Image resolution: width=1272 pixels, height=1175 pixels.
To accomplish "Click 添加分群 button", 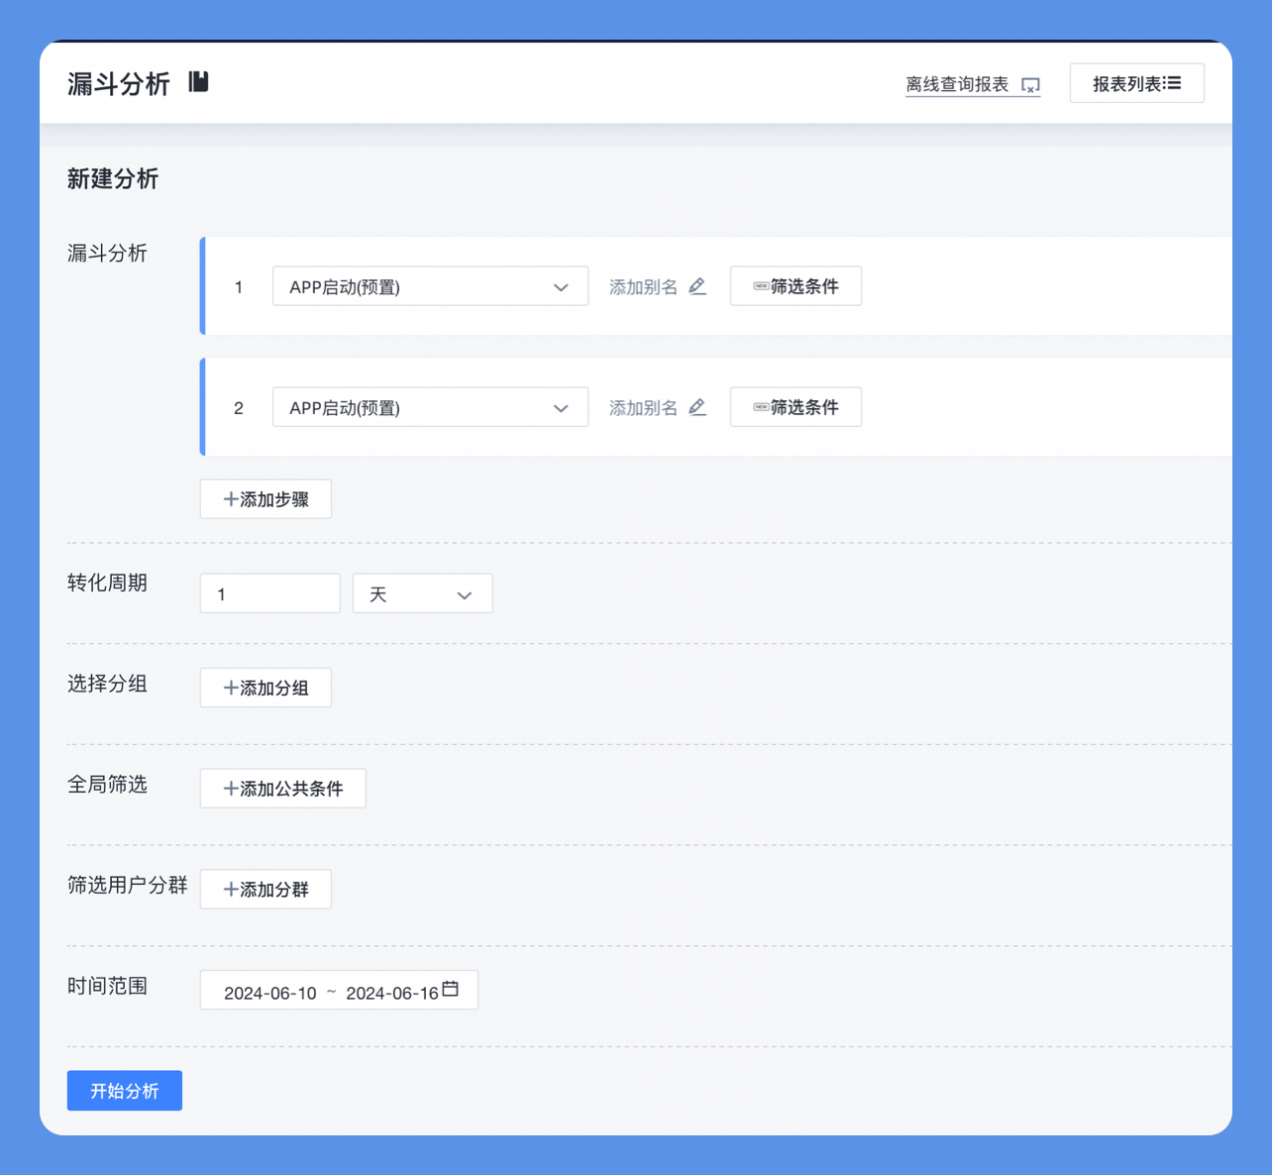I will pyautogui.click(x=265, y=890).
